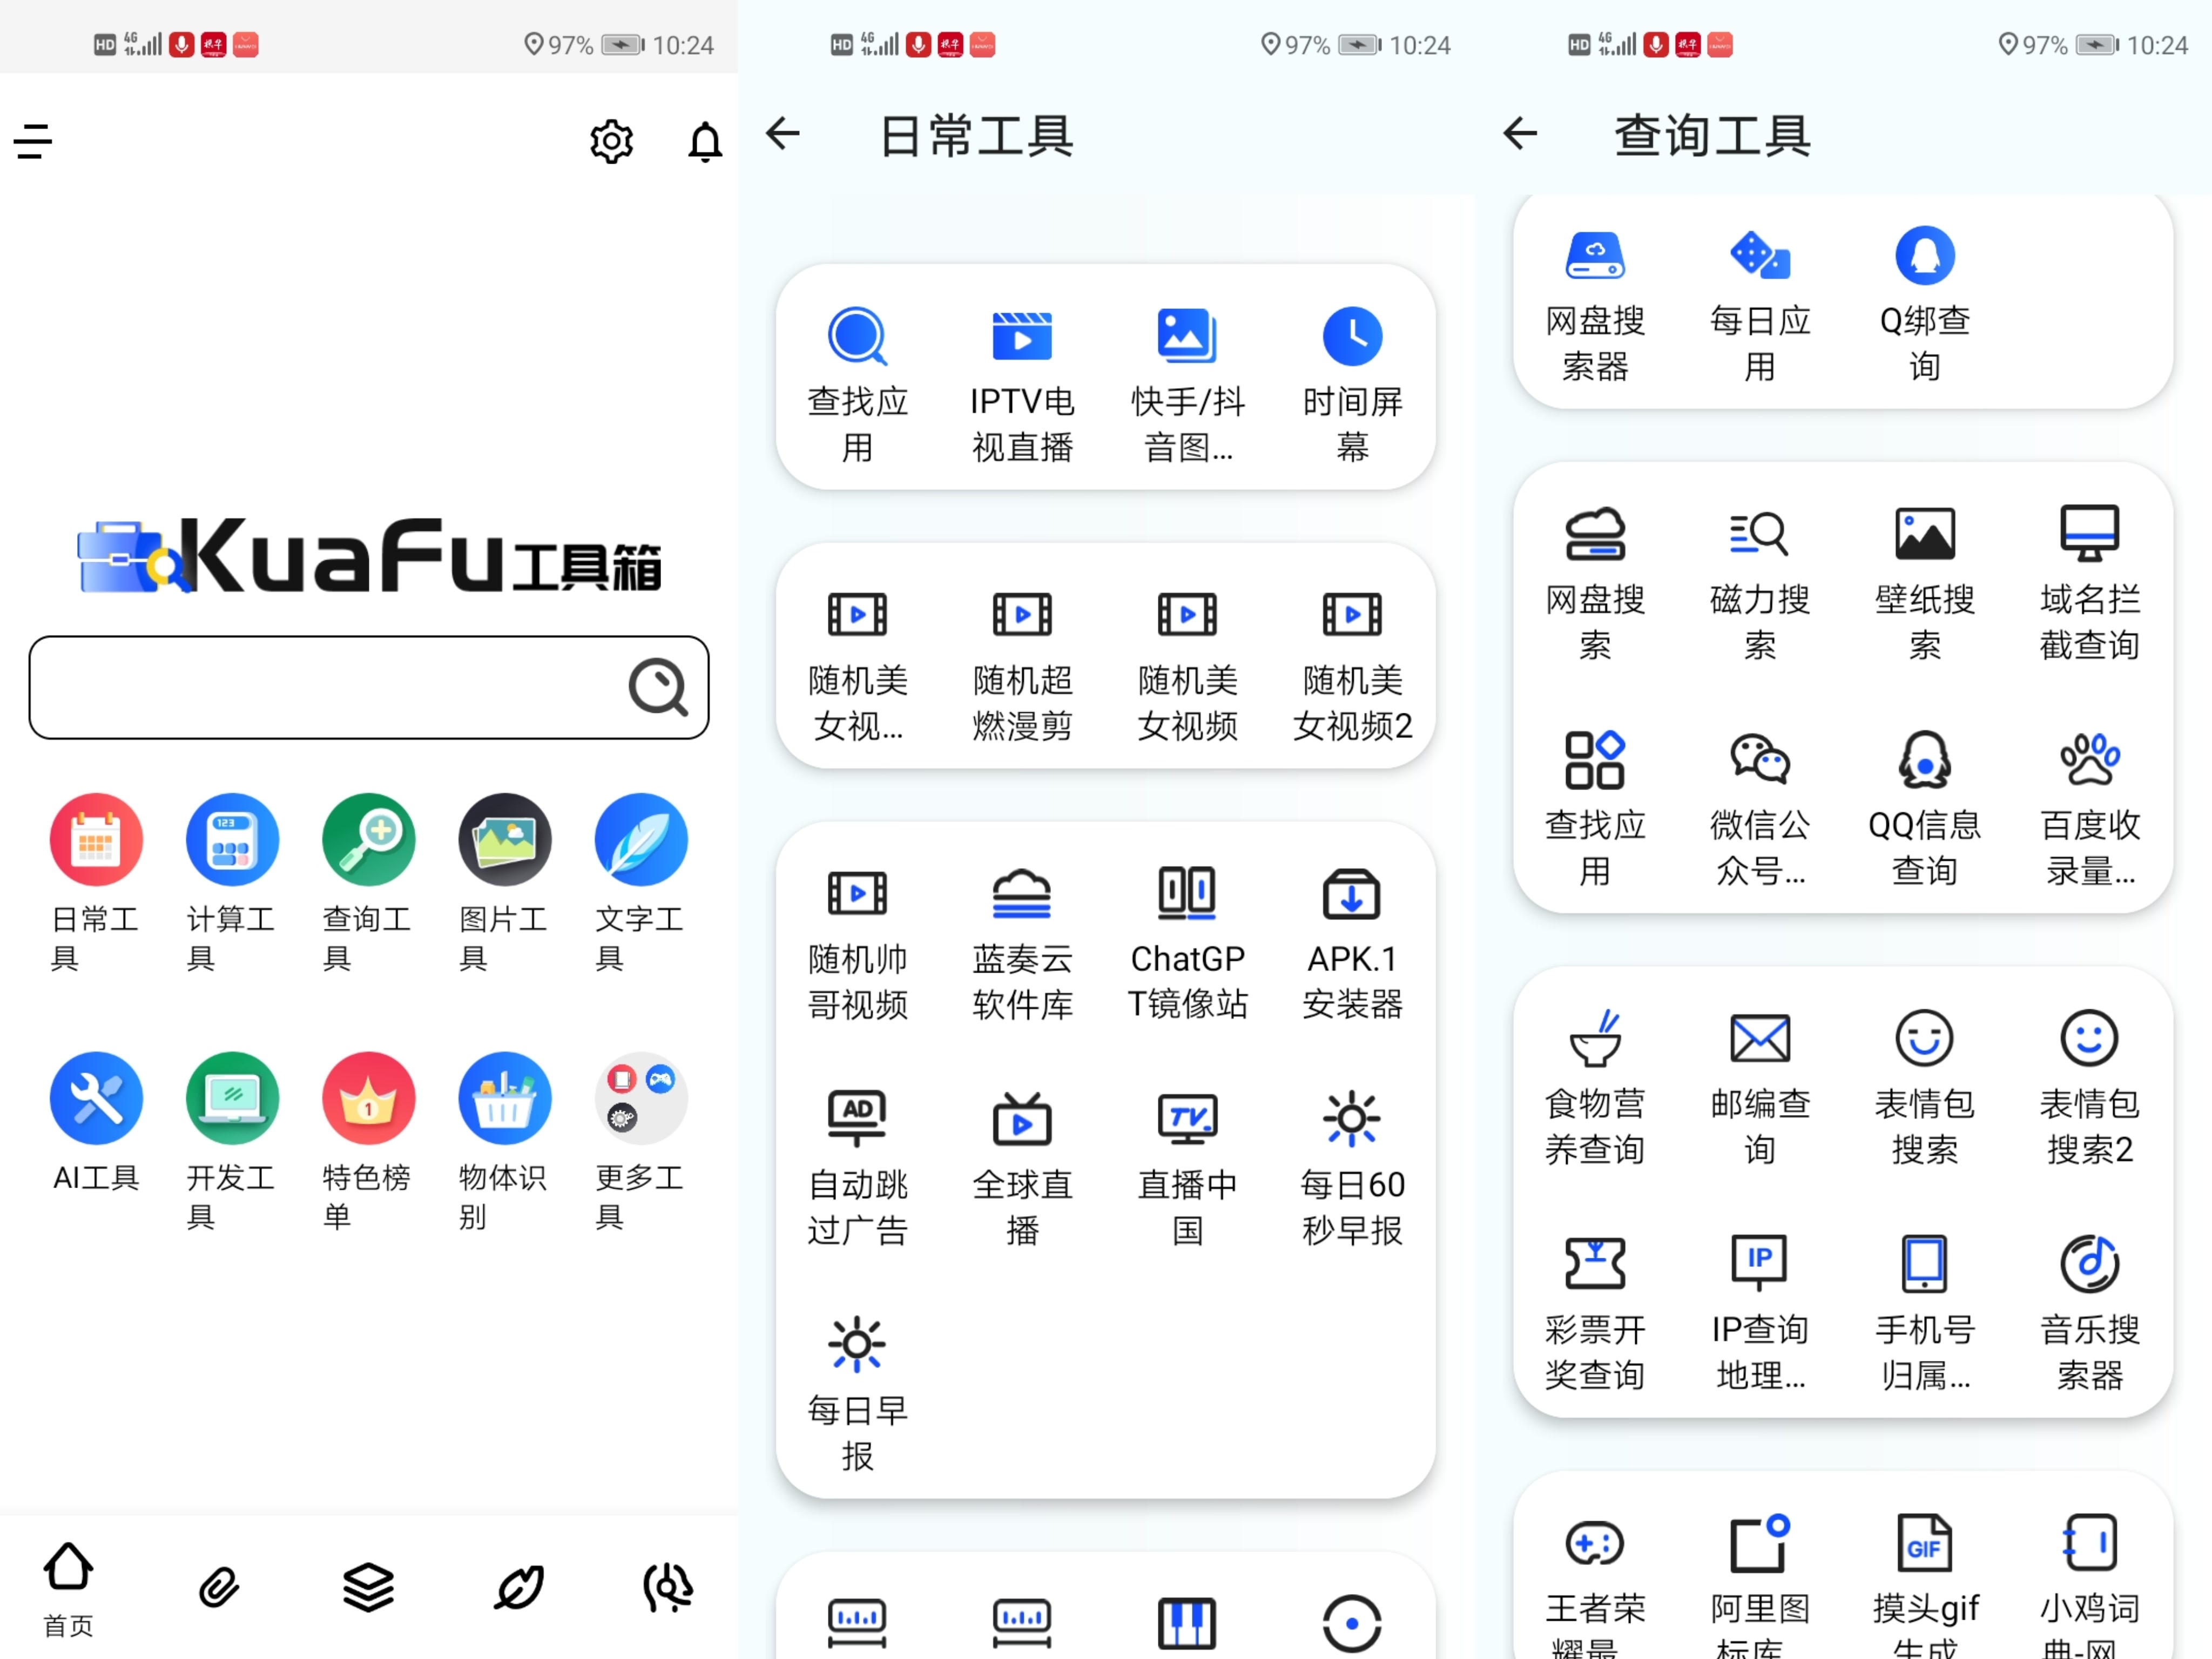Image resolution: width=2212 pixels, height=1659 pixels.
Task: Open the AI工具 wrench icon
Action: click(x=96, y=1098)
